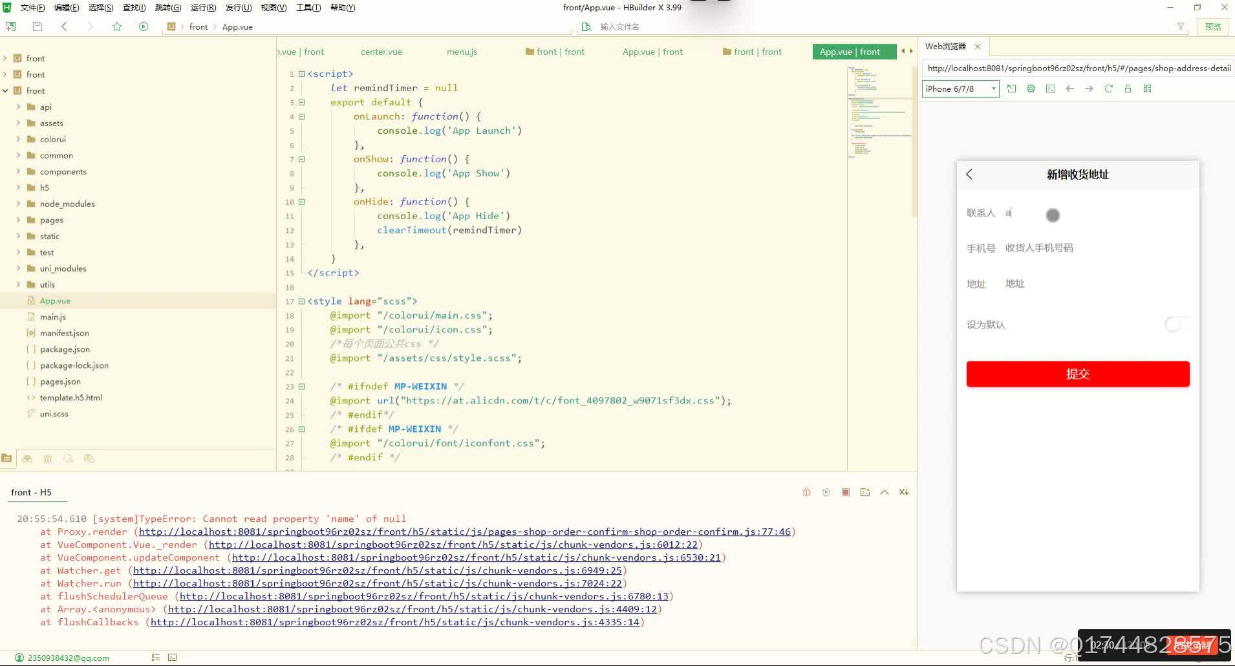
Task: Expand the node_modules folder
Action: [x=18, y=204]
